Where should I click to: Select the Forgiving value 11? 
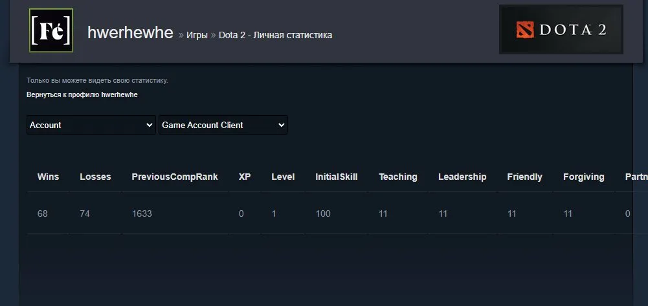(x=568, y=213)
